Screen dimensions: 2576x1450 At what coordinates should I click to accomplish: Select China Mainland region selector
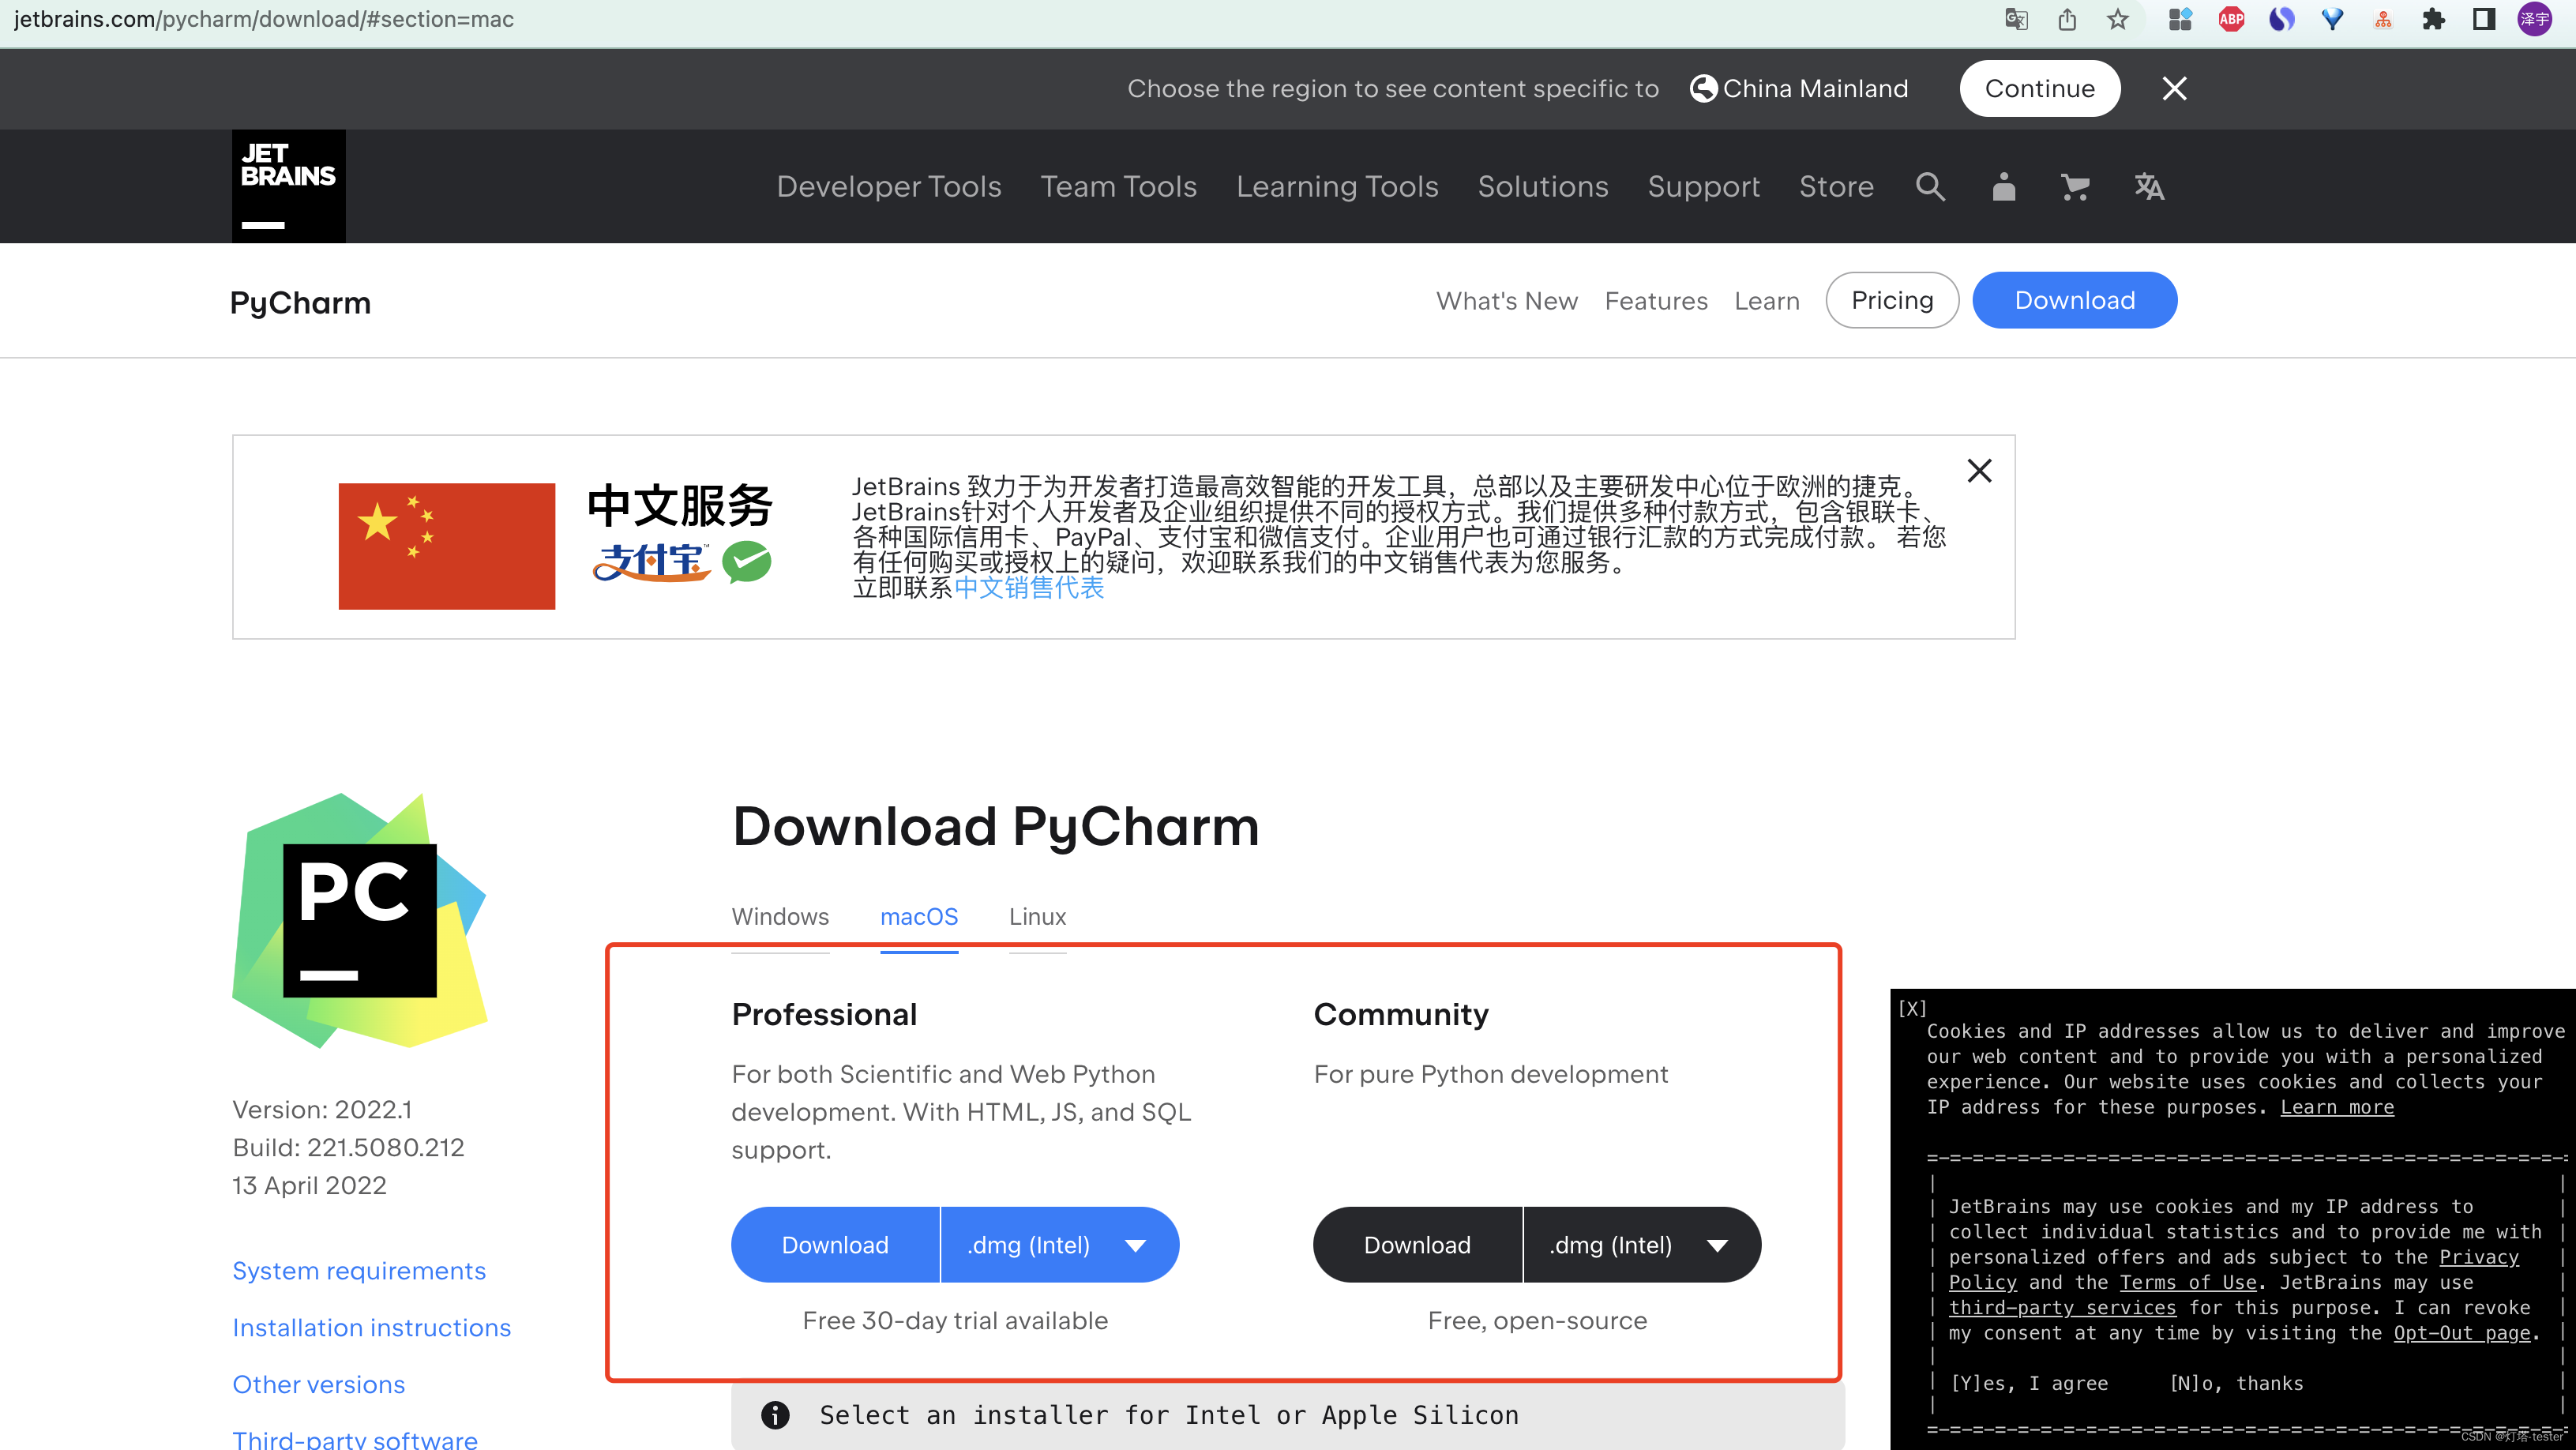(1799, 89)
